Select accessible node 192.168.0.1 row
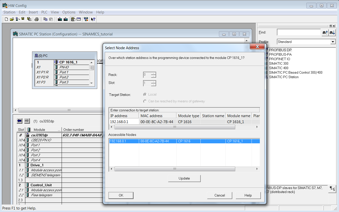Viewport: 339px width, 212px height. point(184,141)
